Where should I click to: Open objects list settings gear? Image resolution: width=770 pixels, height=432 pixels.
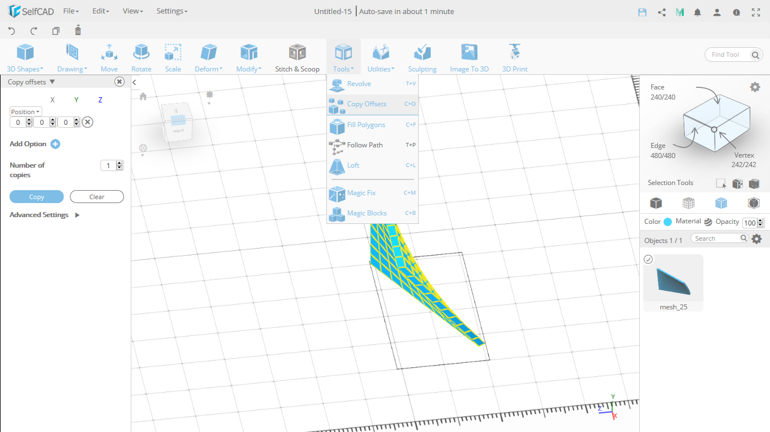[x=756, y=238]
